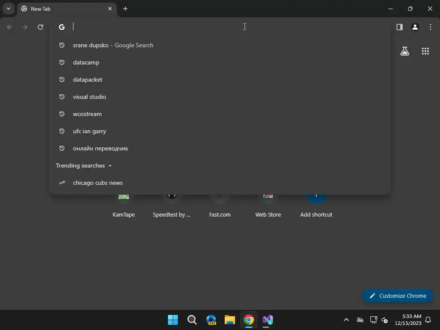Choose the 'datacamp' history suggestion
The image size is (440, 330).
point(220,62)
